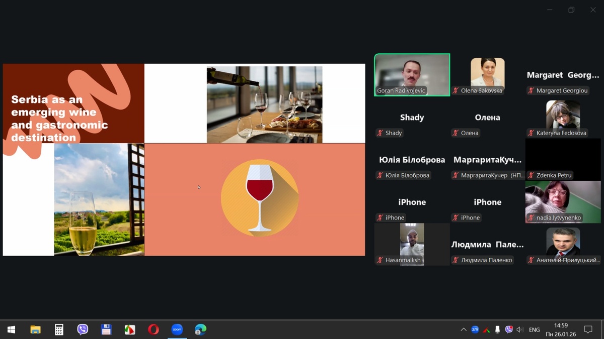Open File Explorer from taskbar

[35, 329]
